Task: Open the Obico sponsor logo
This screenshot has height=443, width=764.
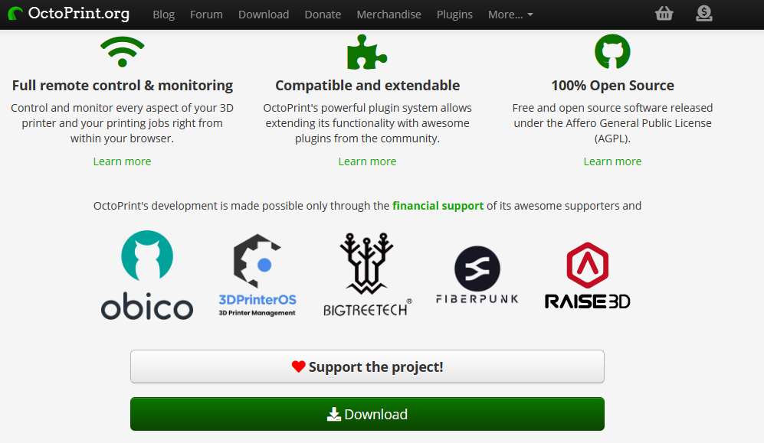Action: pos(147,275)
